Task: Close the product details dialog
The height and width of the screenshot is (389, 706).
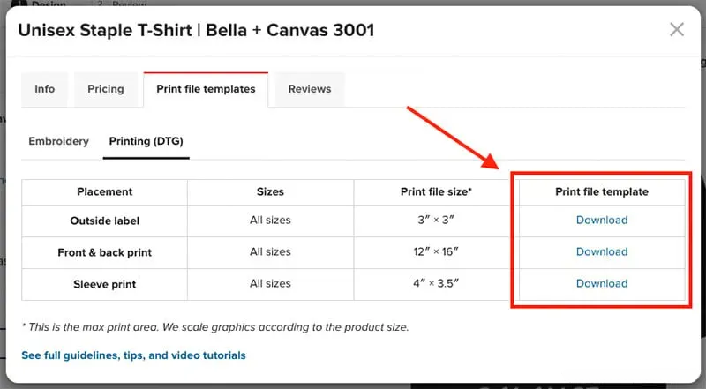Action: (x=677, y=30)
